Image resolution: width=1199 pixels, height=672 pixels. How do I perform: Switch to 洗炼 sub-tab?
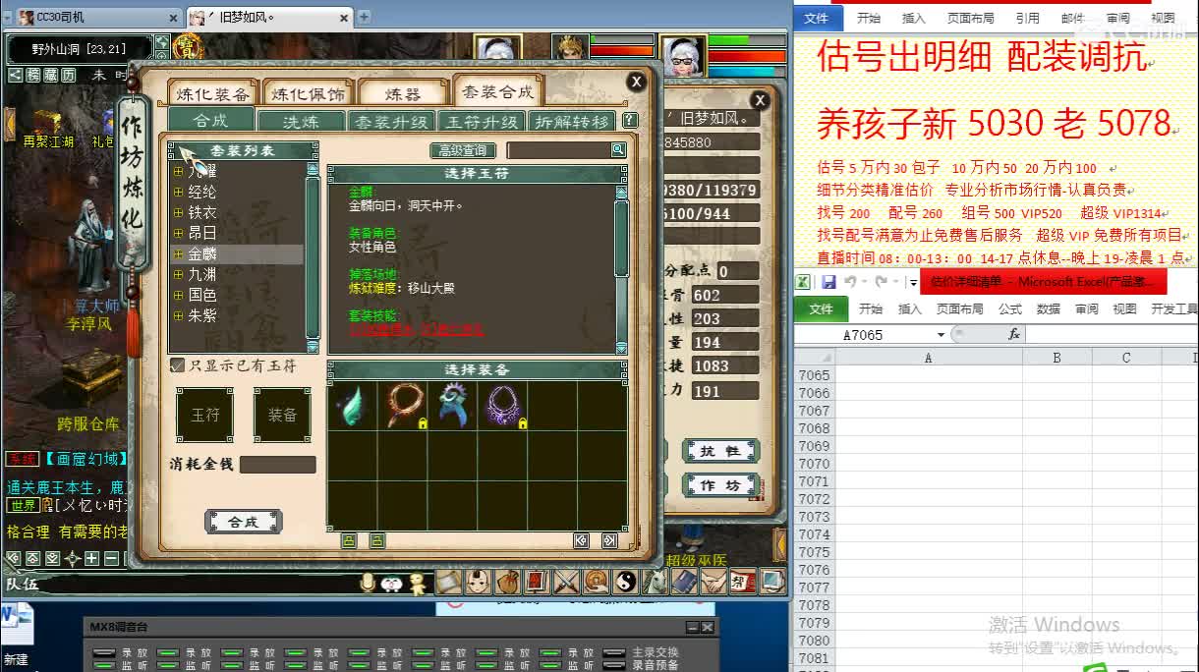pos(300,122)
